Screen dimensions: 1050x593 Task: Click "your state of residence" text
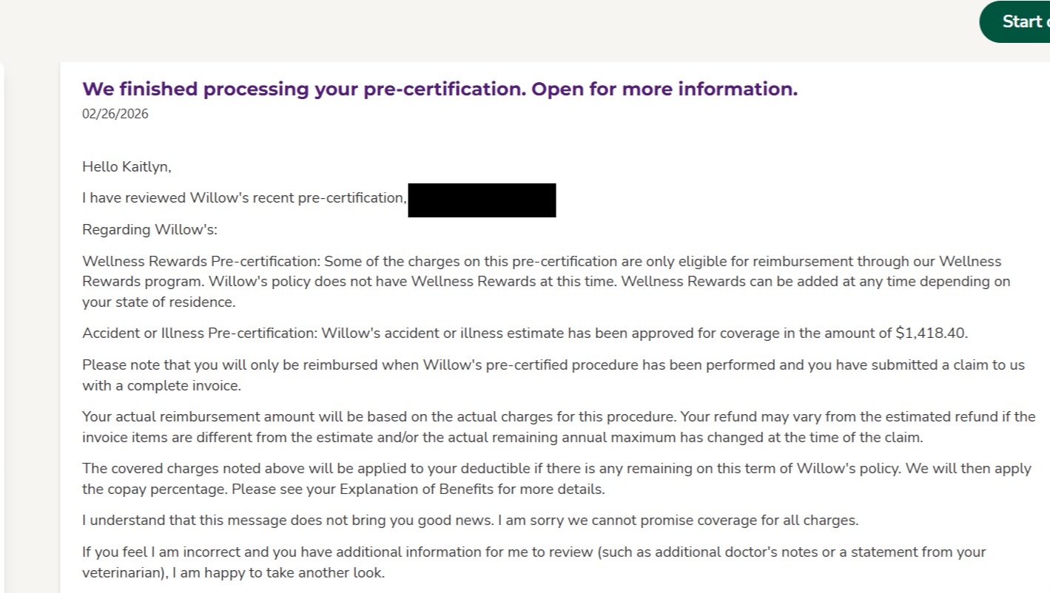tap(158, 302)
